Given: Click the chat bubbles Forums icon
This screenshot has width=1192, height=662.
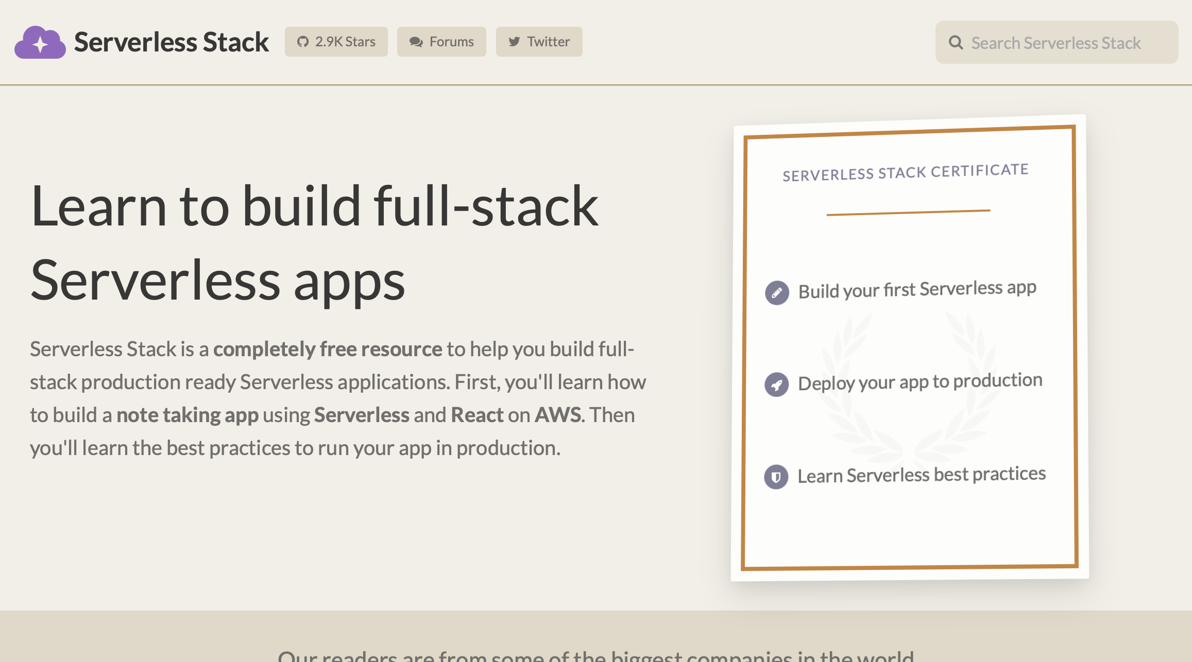Looking at the screenshot, I should [416, 42].
